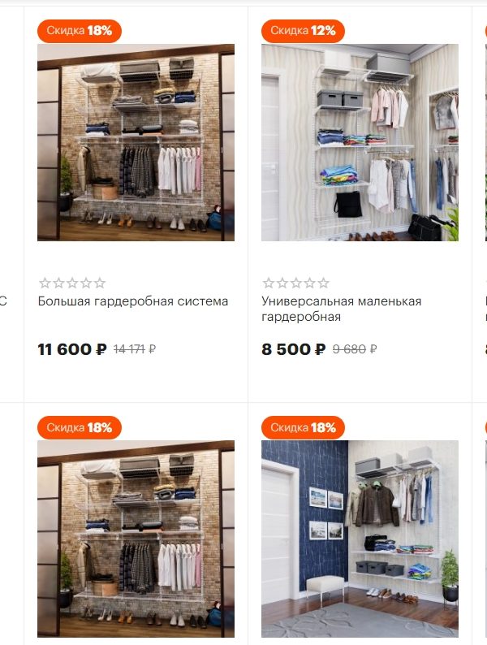Viewport: 487px width, 645px height.
Task: Click the crossed-out 14 171 ₽ old price
Action: pos(135,349)
